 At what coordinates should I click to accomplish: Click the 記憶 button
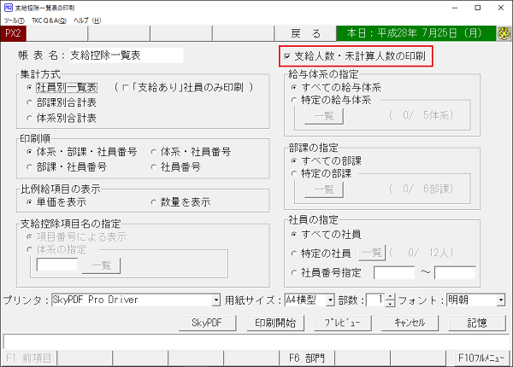(477, 323)
